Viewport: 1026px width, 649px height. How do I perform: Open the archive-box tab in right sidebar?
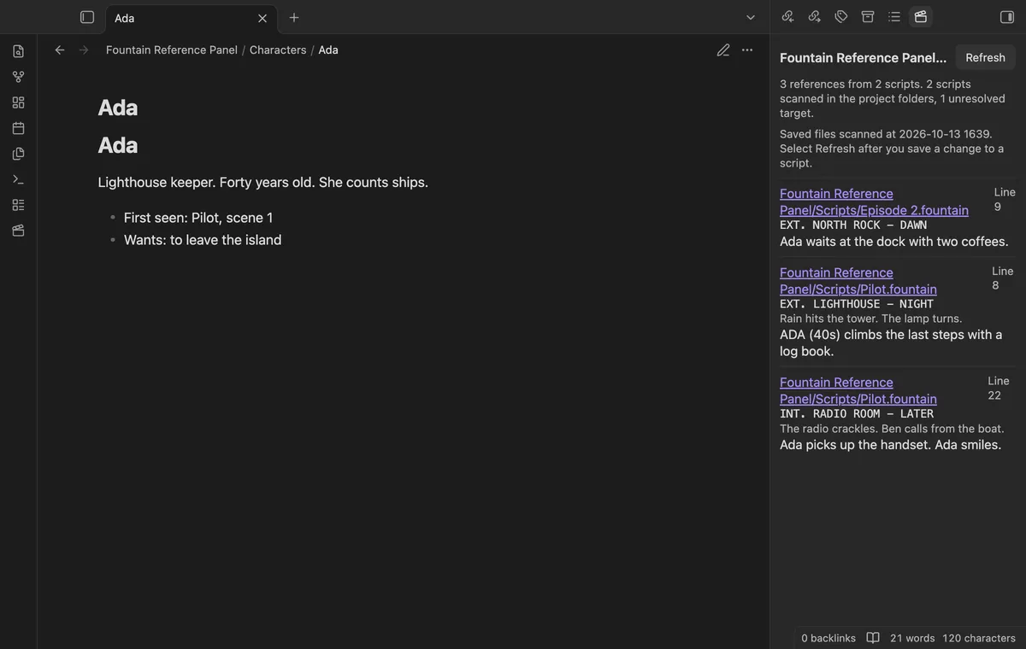point(868,17)
